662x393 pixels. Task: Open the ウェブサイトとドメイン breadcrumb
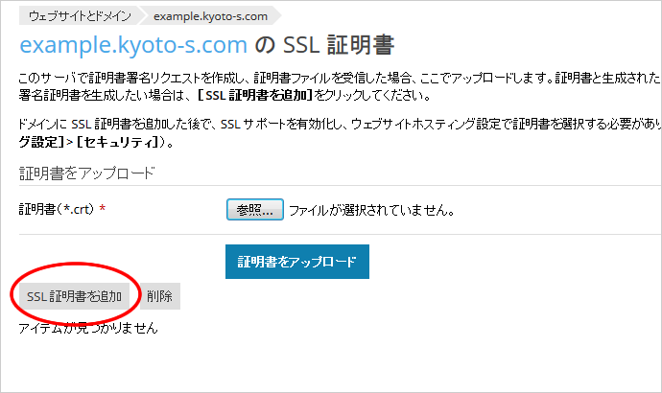point(80,16)
